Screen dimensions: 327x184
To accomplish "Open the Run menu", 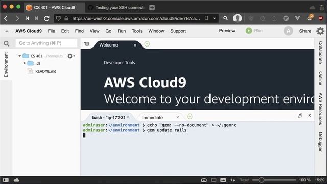I will pyautogui.click(x=122, y=31).
